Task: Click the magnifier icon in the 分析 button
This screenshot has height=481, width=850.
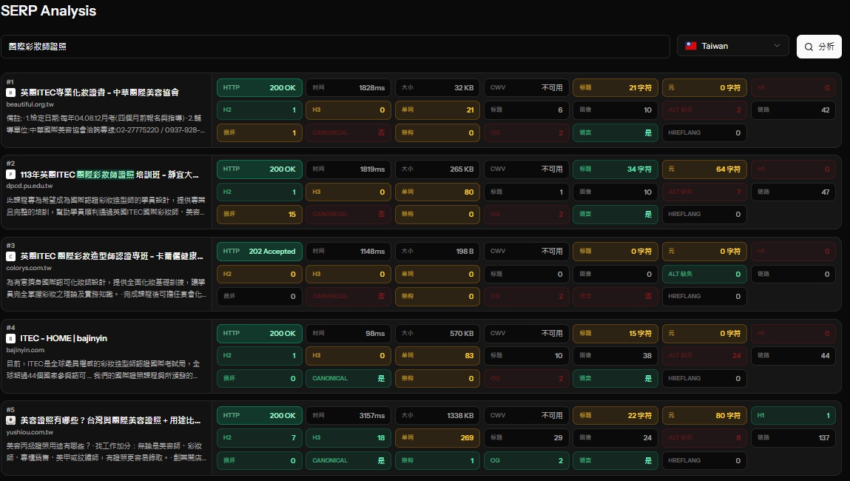Action: pos(809,47)
